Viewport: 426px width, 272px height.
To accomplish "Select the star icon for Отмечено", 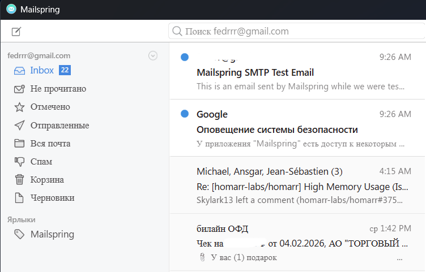I will click(19, 107).
